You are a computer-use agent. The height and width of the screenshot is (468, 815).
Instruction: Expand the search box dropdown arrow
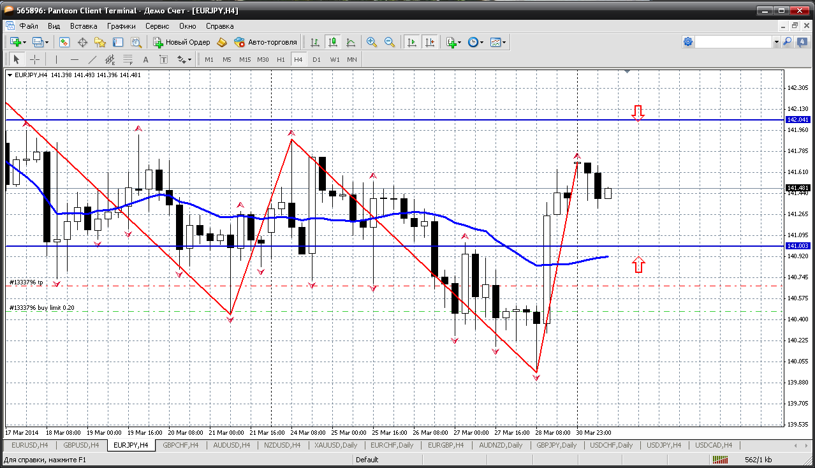coord(776,41)
